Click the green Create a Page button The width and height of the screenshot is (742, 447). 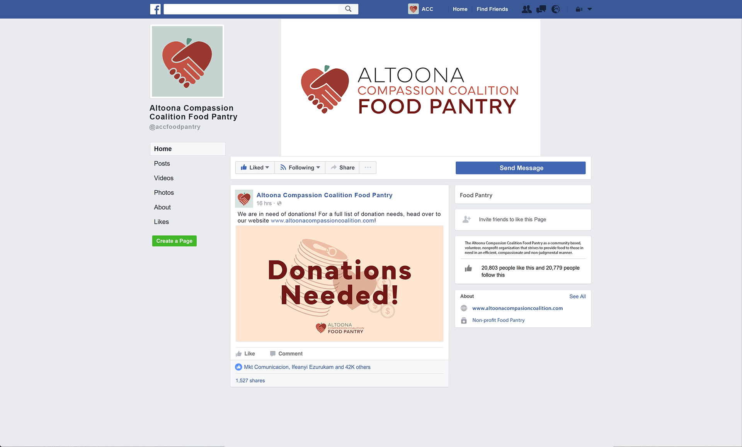(174, 241)
